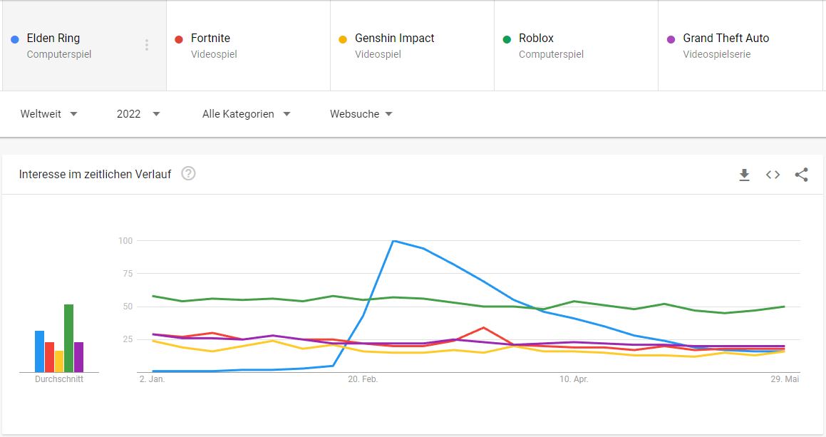The height and width of the screenshot is (437, 826).
Task: Click the green dot beside Roblox
Action: point(507,39)
